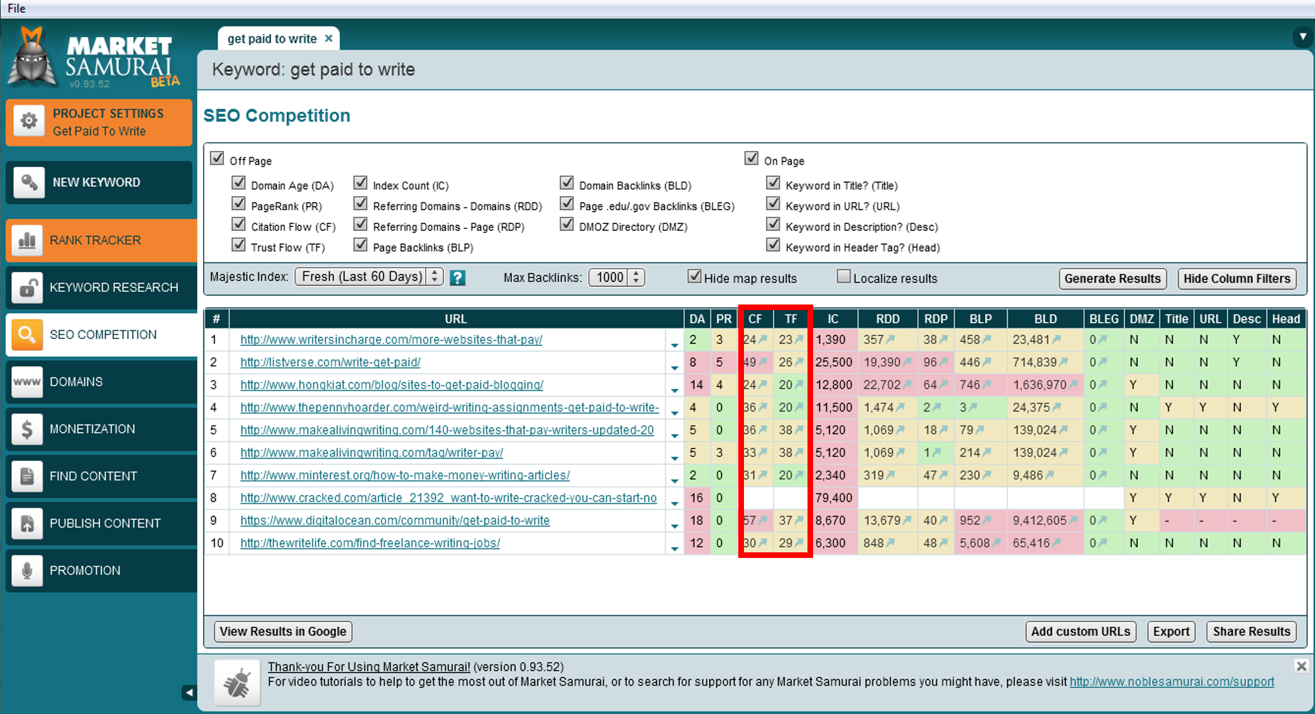1315x714 pixels.
Task: Click the Publish Content icon
Action: coord(27,523)
